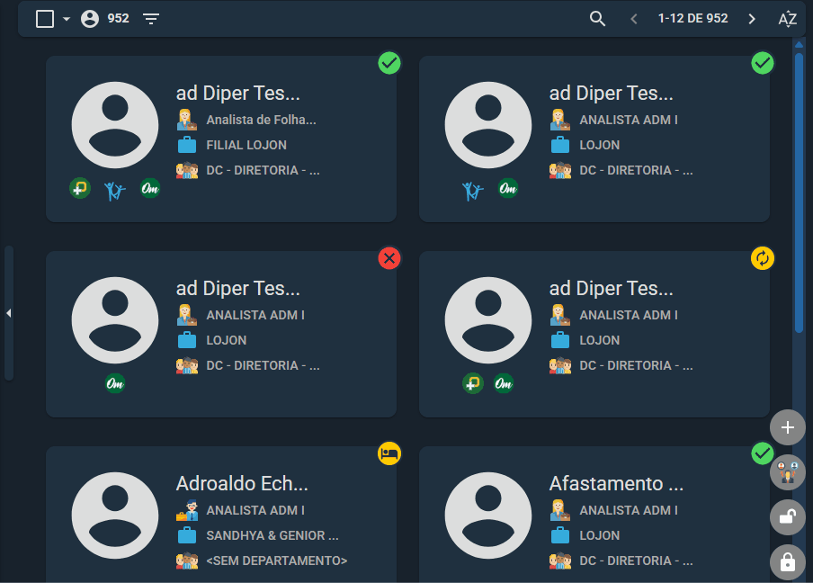Viewport: 813px width, 583px height.
Task: Go to the previous page with the left chevron
Action: click(634, 19)
